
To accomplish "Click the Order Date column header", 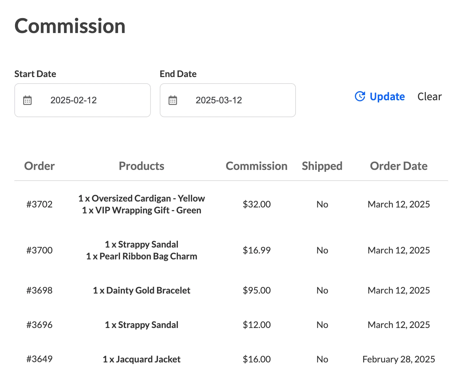I will tap(399, 166).
